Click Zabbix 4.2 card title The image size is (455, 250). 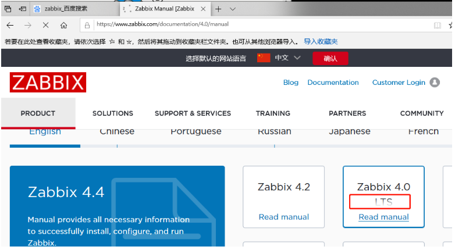[284, 187]
